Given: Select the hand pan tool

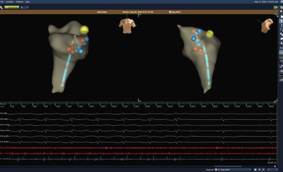Looking at the screenshot, I should (x=281, y=16).
